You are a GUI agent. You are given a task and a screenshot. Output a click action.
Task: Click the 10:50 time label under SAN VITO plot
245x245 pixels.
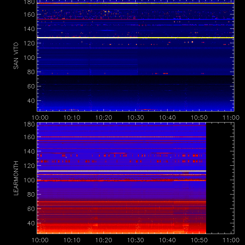click(199, 118)
